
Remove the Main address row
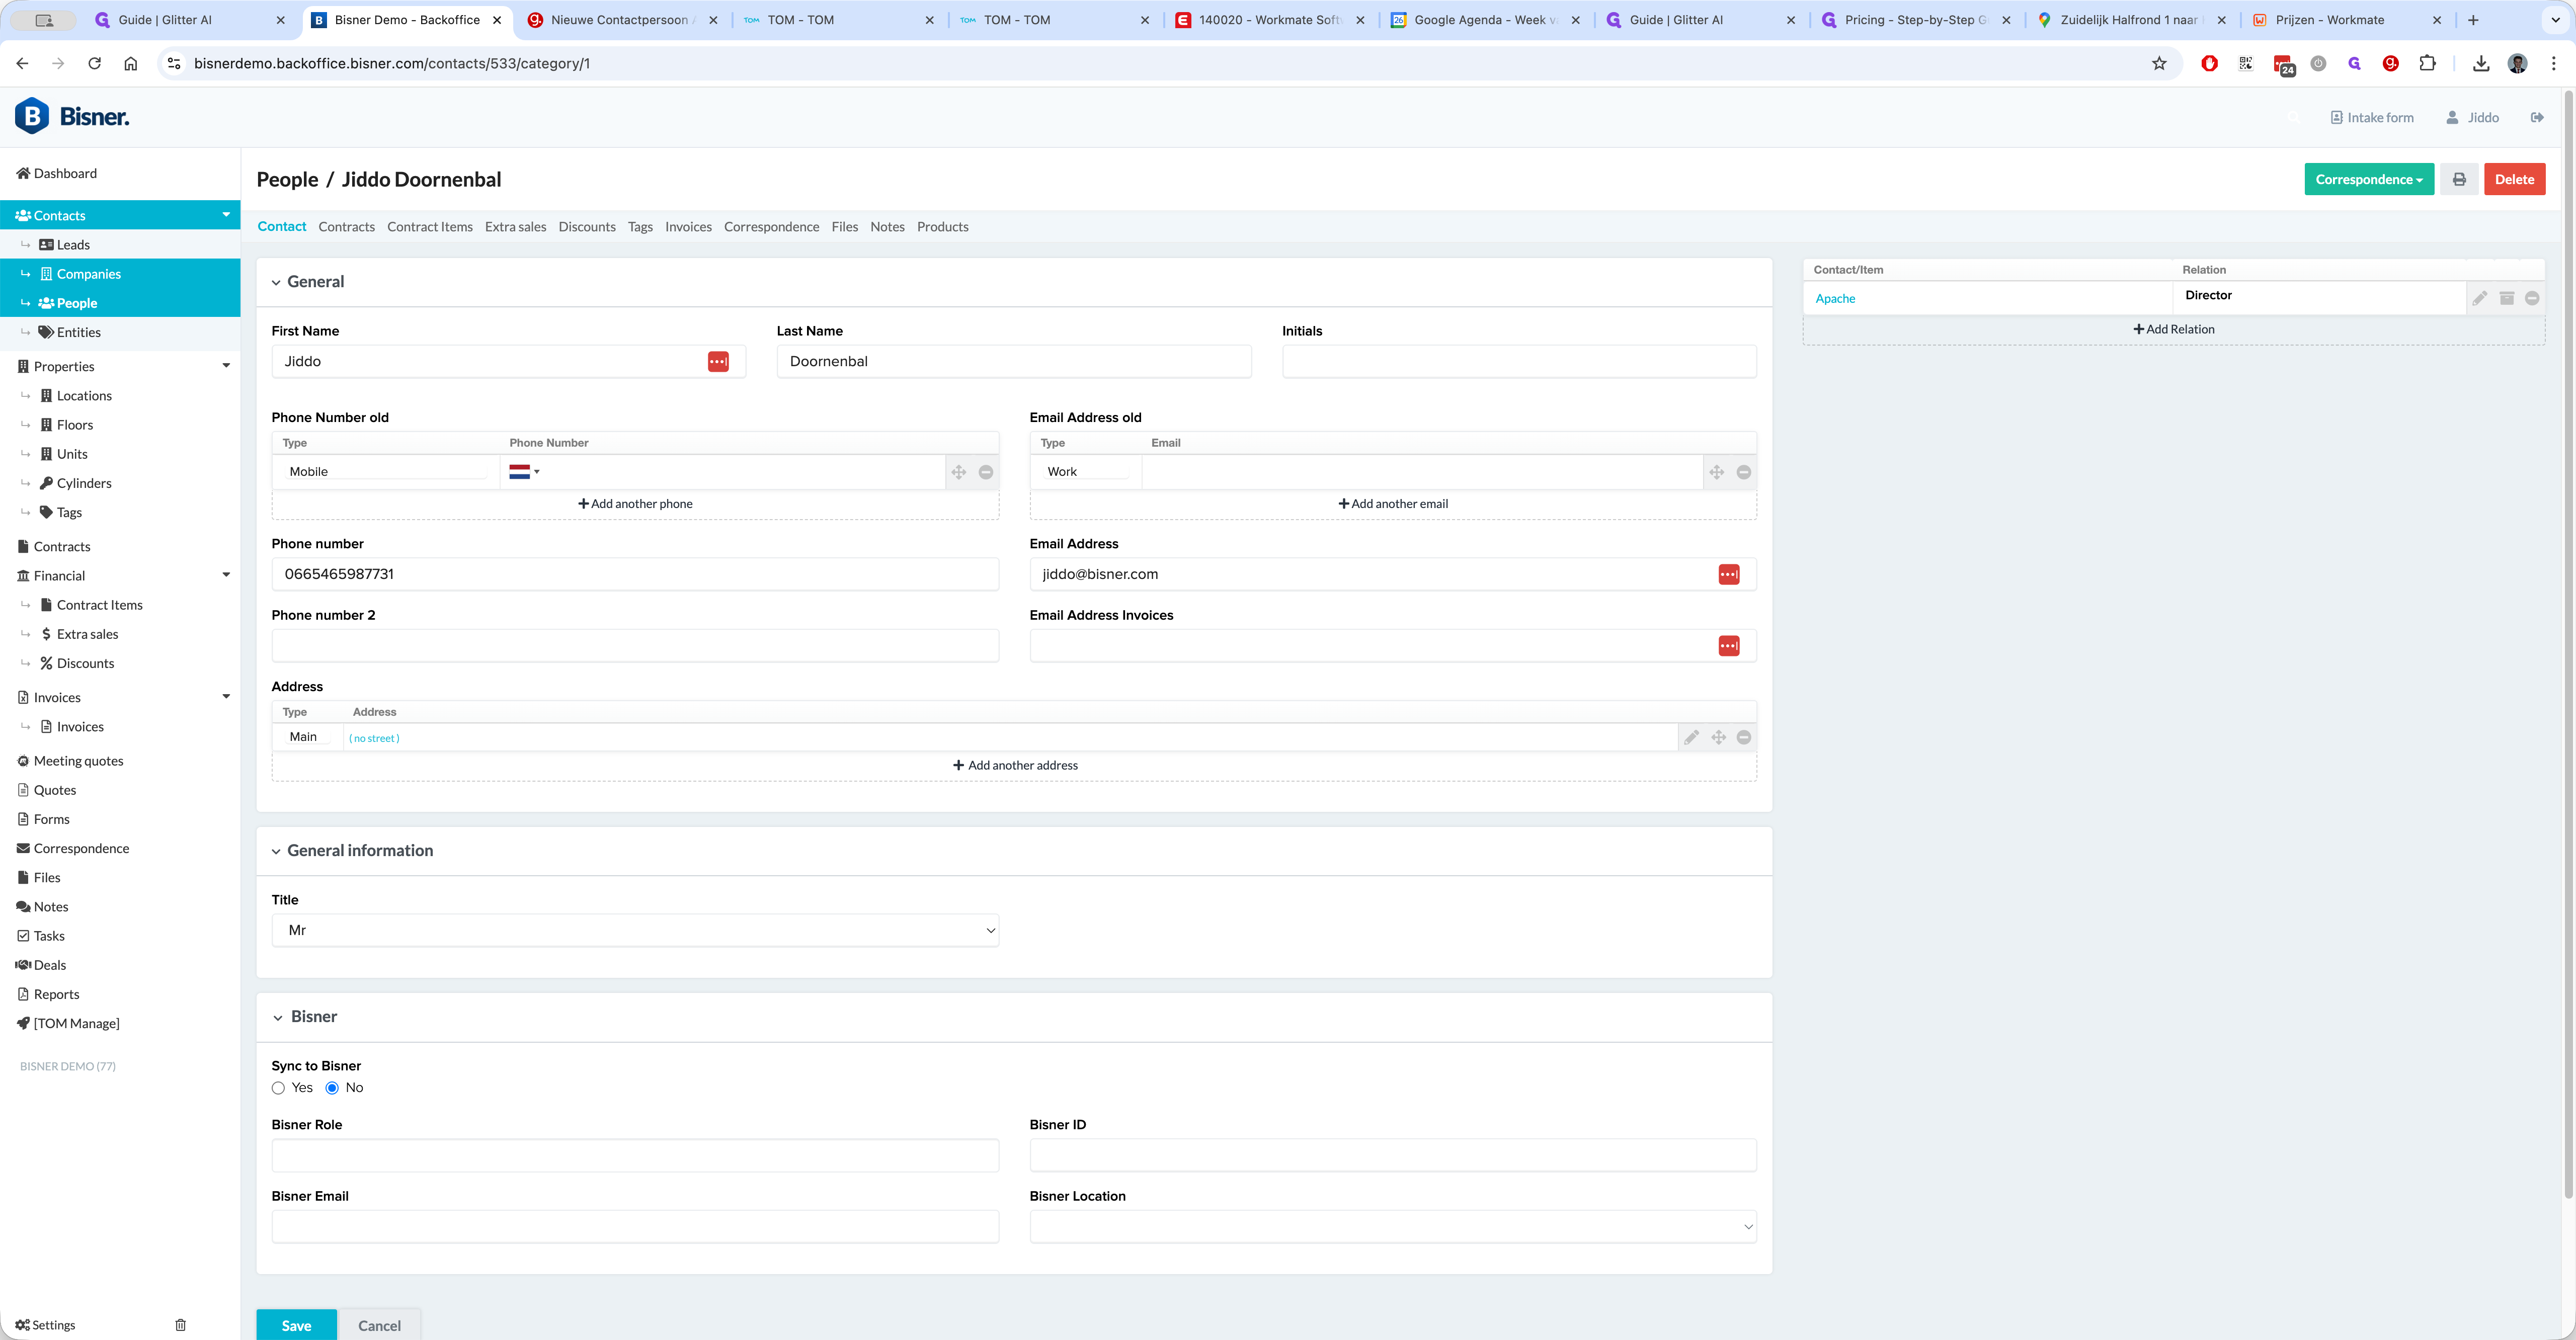1744,737
